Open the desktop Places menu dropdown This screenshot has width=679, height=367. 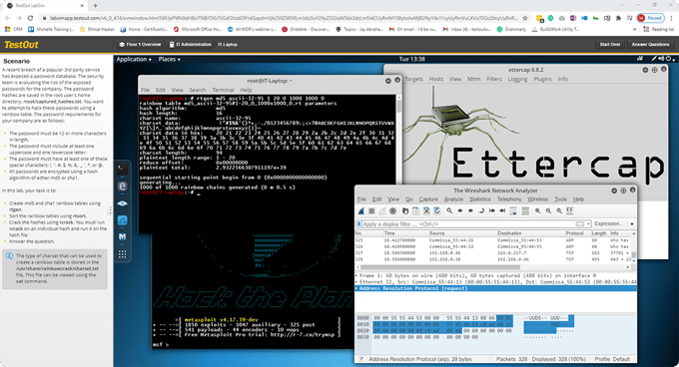tap(170, 59)
